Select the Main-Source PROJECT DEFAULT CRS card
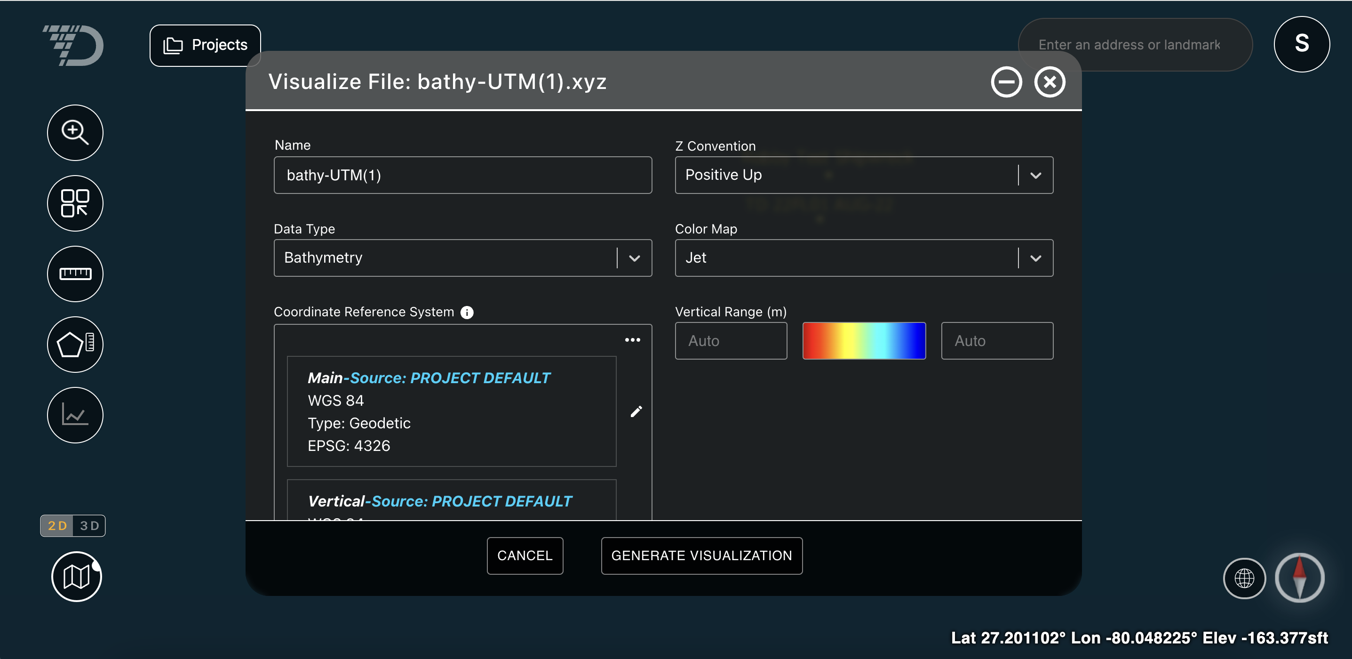 pyautogui.click(x=451, y=411)
